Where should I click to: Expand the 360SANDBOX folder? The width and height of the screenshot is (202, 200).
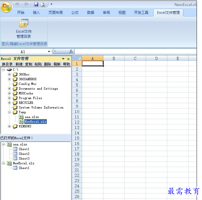(x=9, y=79)
